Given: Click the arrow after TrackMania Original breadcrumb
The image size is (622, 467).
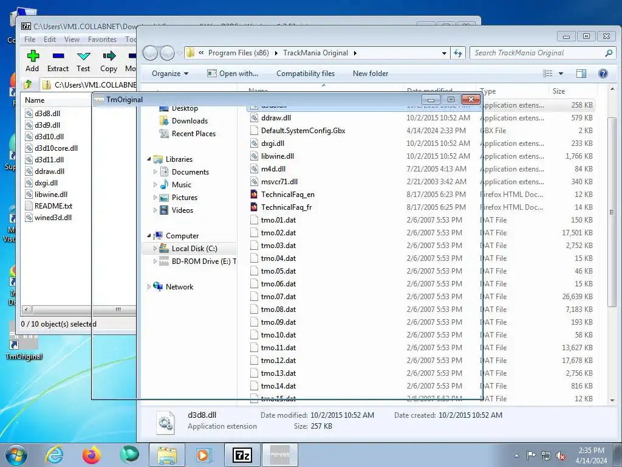Looking at the screenshot, I should point(355,53).
